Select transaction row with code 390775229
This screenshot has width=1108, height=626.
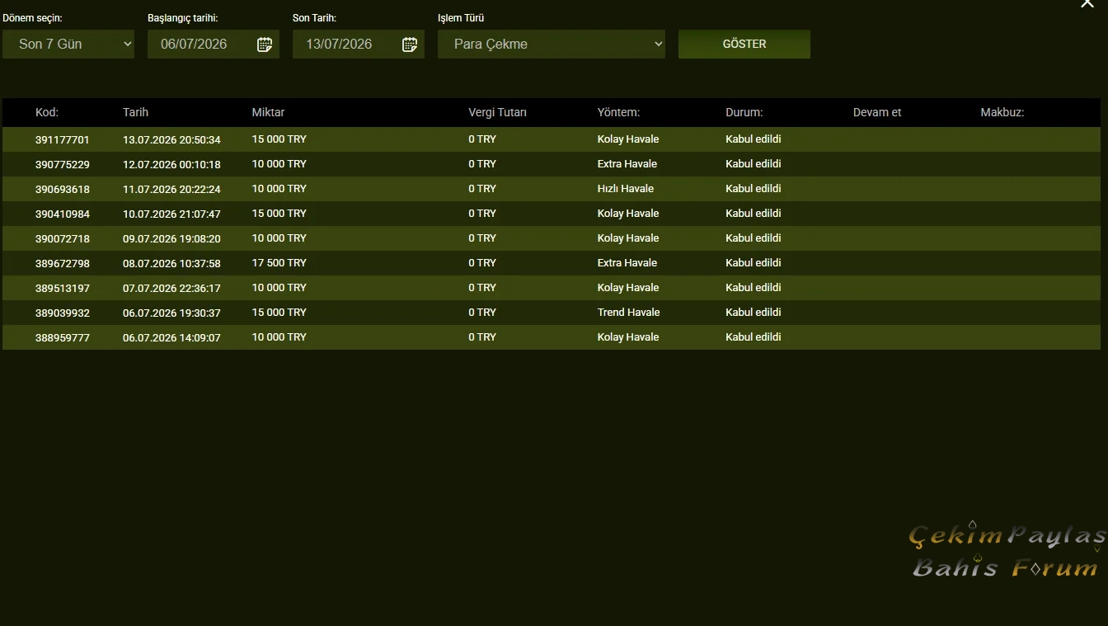pyautogui.click(x=552, y=164)
